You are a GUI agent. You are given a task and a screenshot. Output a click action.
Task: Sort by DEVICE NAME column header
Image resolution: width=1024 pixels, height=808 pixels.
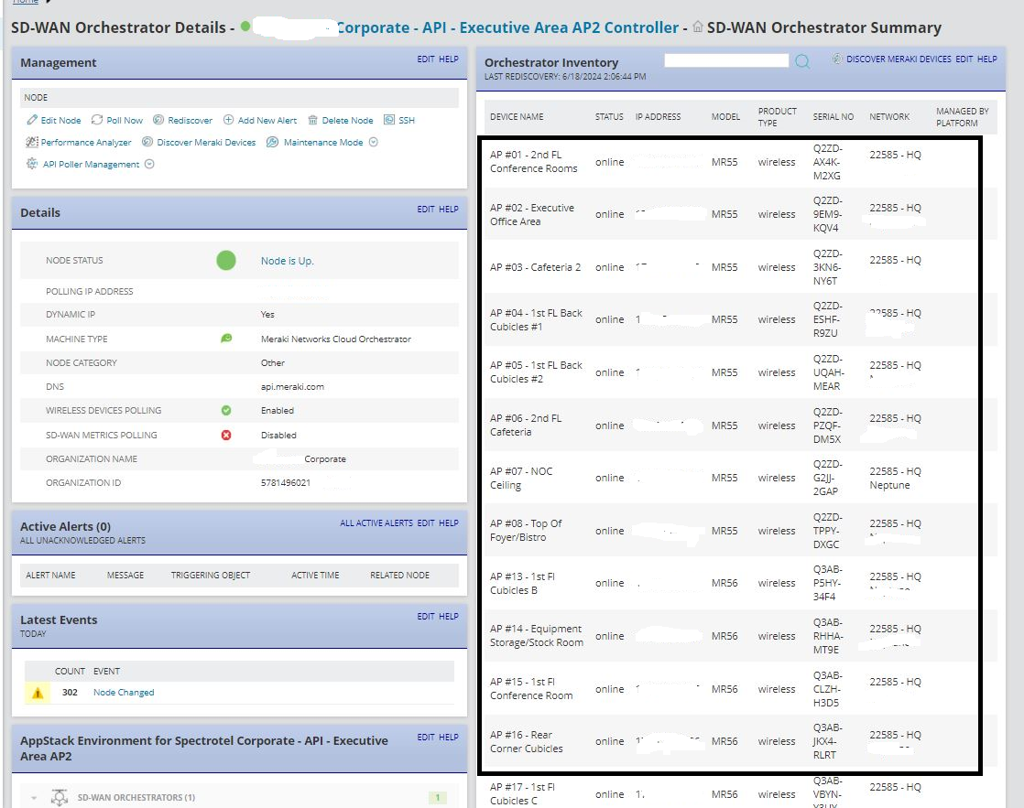pos(517,117)
